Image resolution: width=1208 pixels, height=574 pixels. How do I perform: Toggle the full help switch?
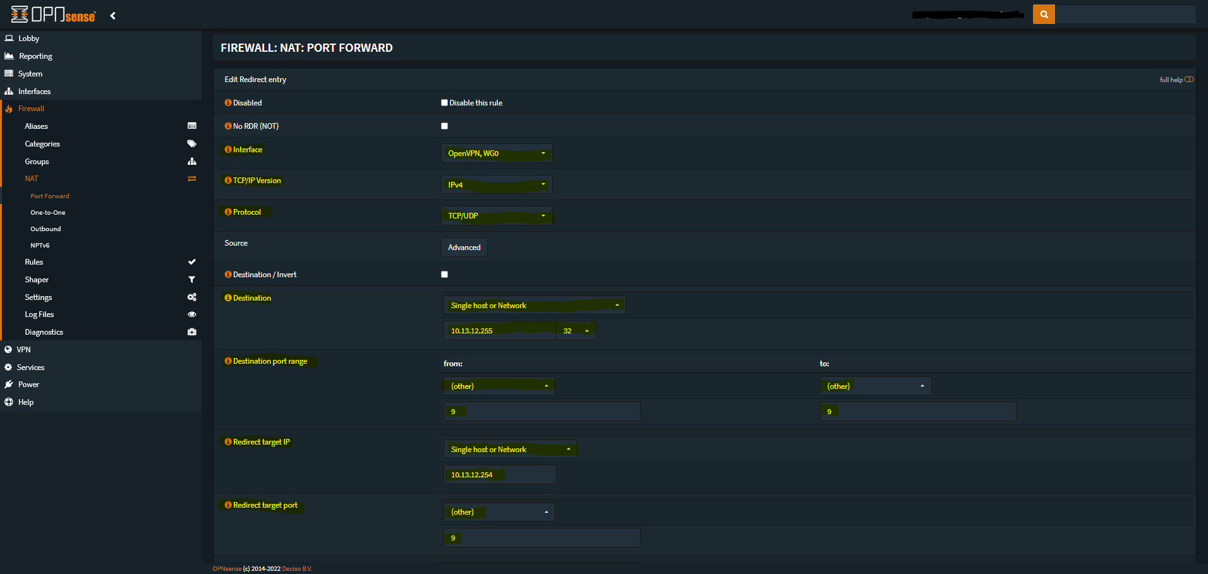point(1189,80)
